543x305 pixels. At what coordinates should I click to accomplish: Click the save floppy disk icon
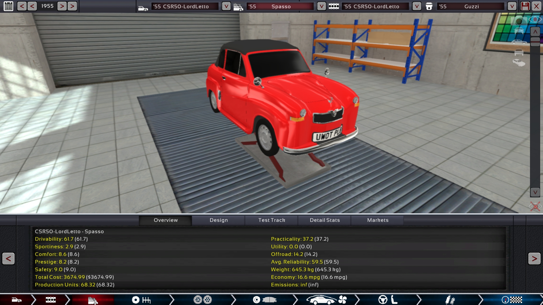coord(525,6)
